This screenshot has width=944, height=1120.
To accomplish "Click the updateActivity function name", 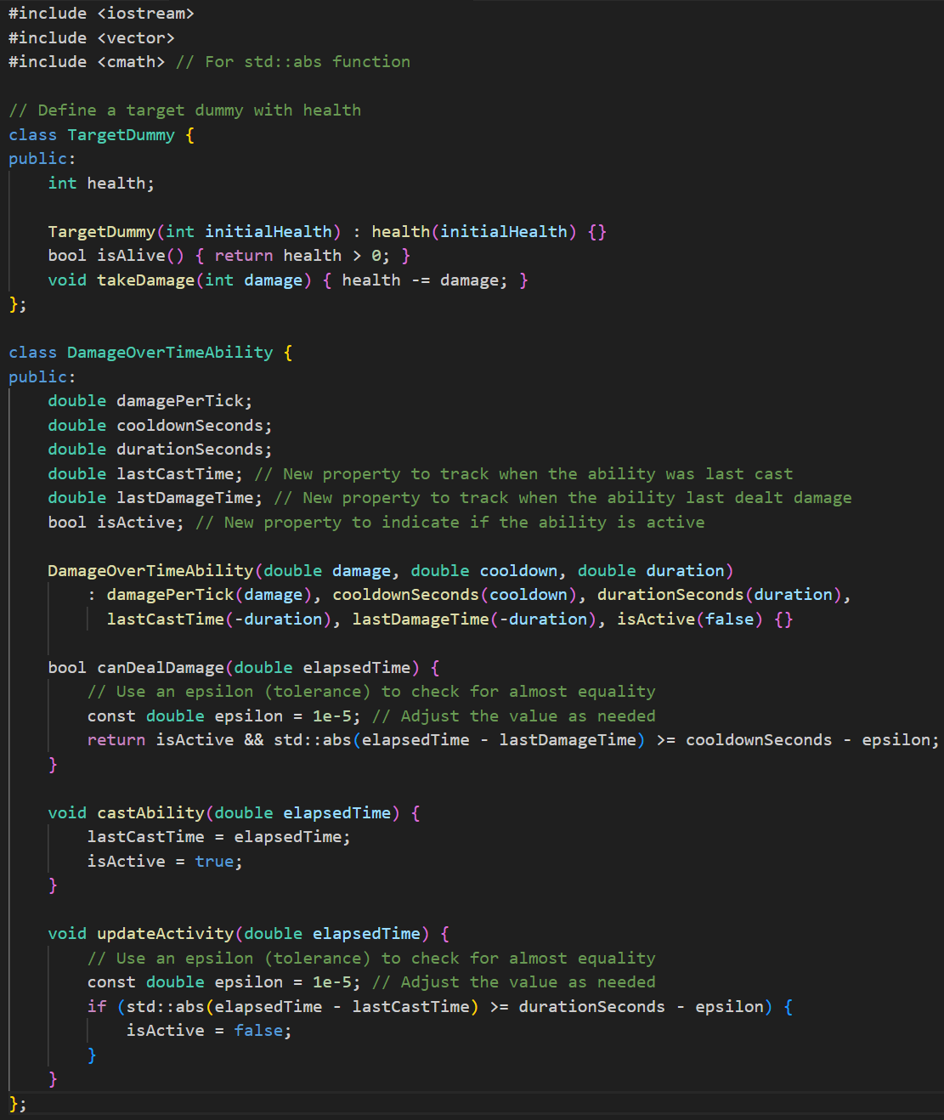I will click(165, 934).
